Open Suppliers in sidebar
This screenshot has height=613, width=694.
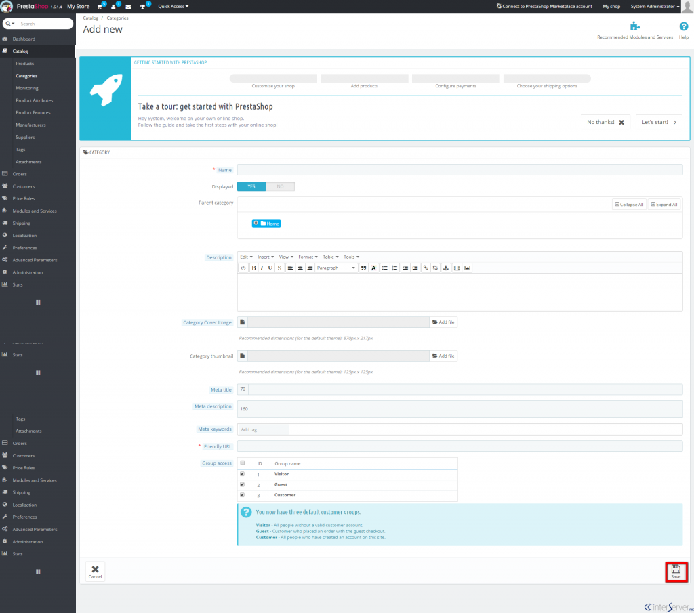(25, 138)
